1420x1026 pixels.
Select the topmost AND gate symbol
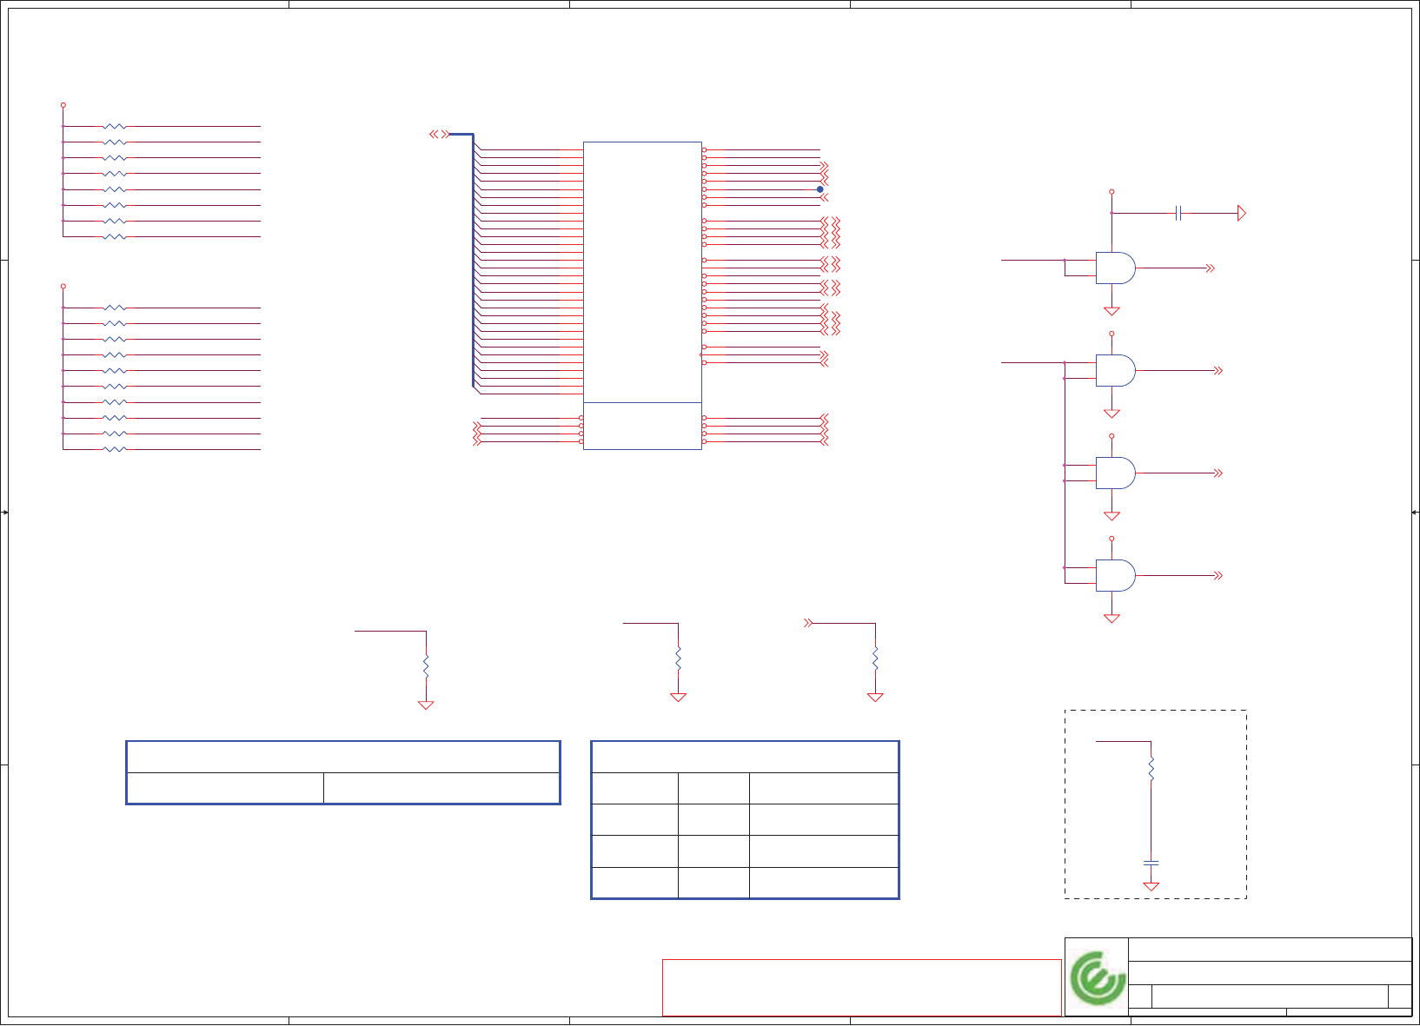tap(1116, 268)
